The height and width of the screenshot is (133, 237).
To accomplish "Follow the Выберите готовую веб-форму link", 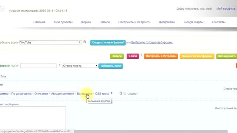I will coord(152,42).
